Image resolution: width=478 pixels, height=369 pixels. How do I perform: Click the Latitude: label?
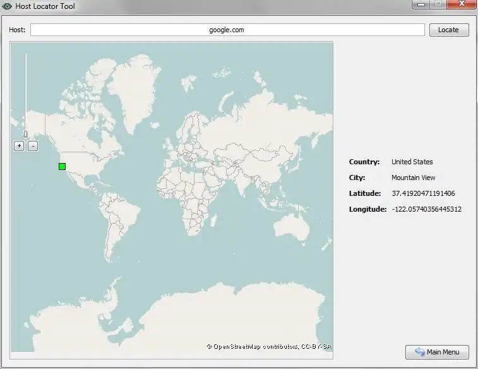tap(365, 193)
